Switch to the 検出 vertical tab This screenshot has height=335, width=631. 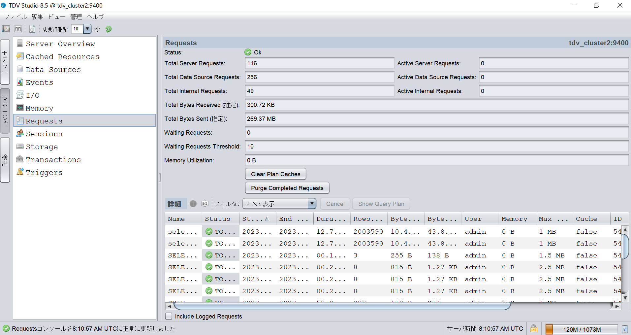click(5, 160)
